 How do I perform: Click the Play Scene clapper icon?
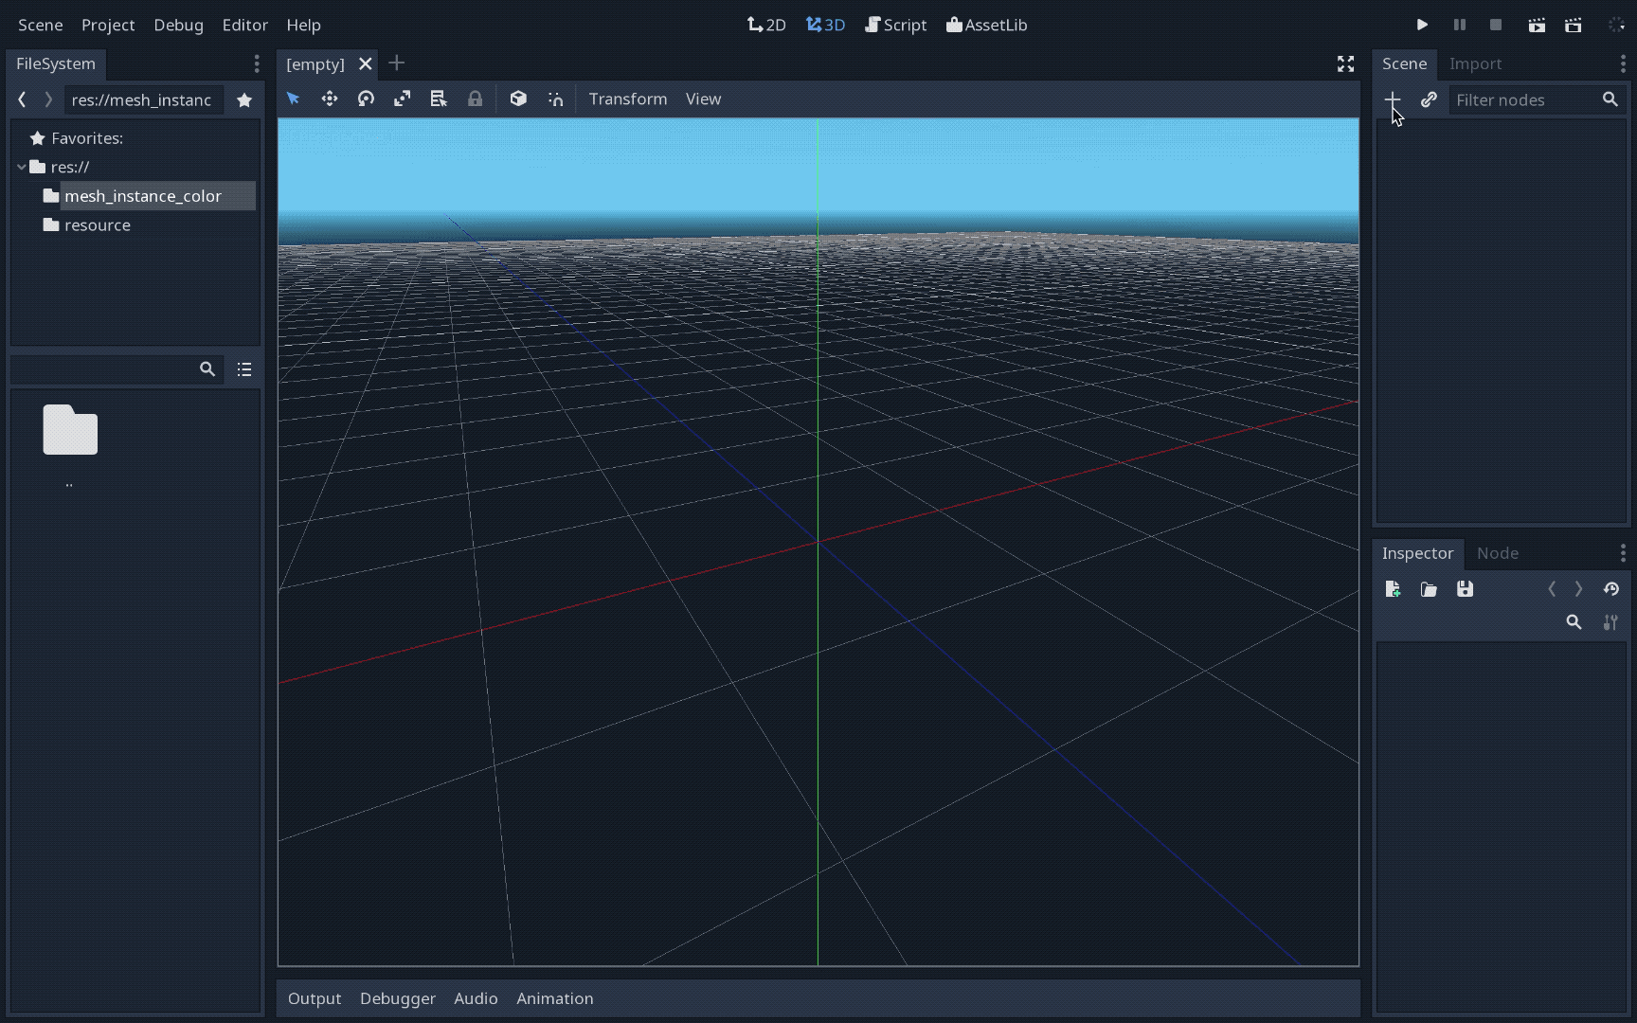tap(1537, 26)
